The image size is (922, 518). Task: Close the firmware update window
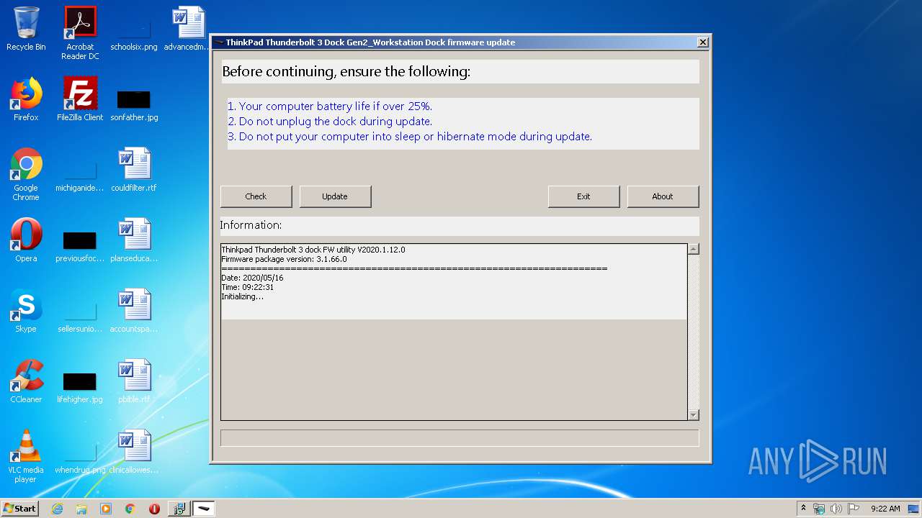(703, 42)
